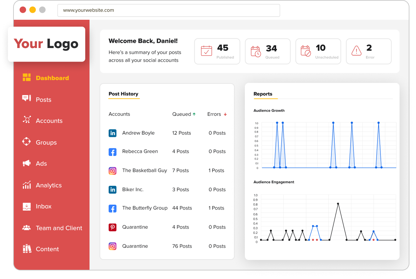Open Posts via the speech bubble icon
The image size is (416, 279).
27,98
